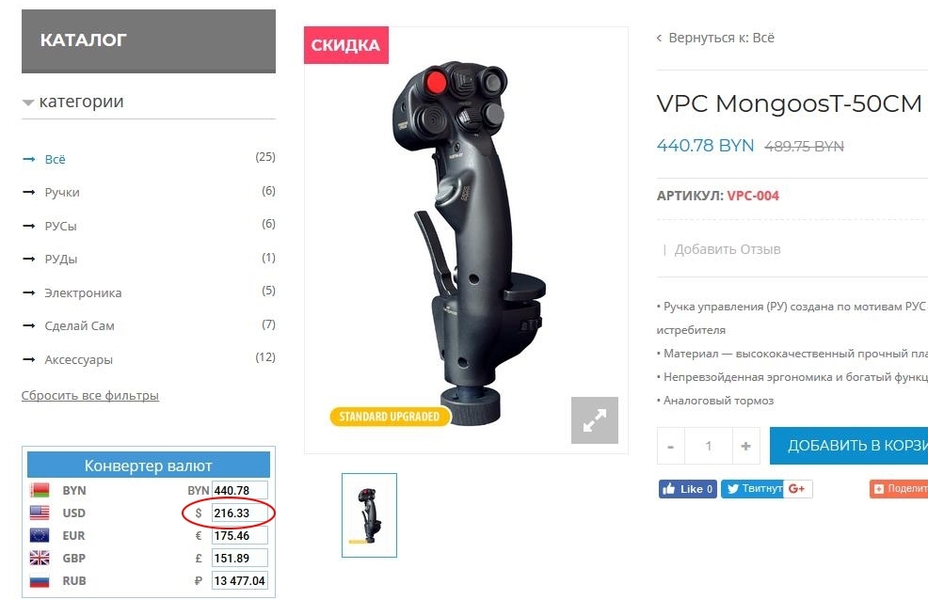Image resolution: width=928 pixels, height=600 pixels.
Task: Click the Facebook Like button
Action: click(x=688, y=489)
